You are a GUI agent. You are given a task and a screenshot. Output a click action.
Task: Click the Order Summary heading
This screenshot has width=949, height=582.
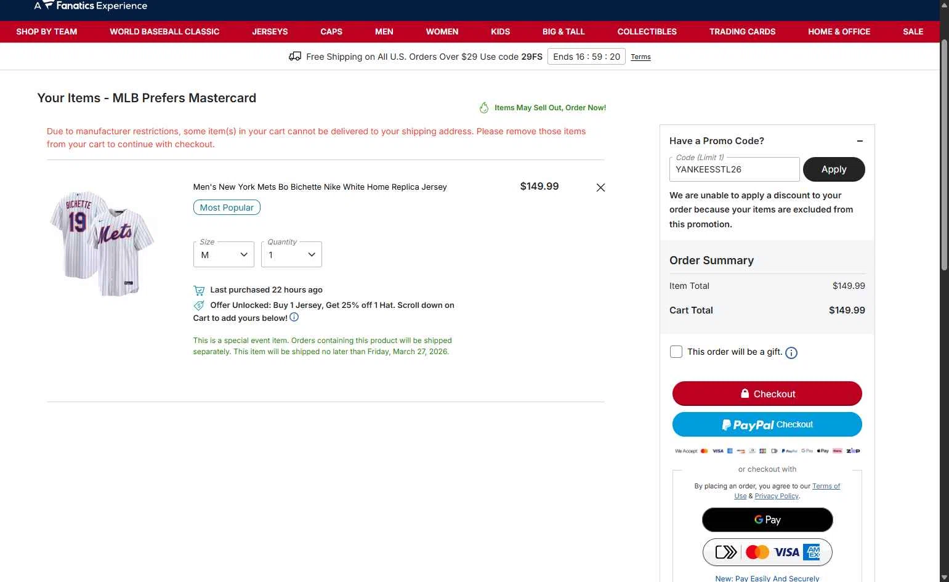pos(711,261)
